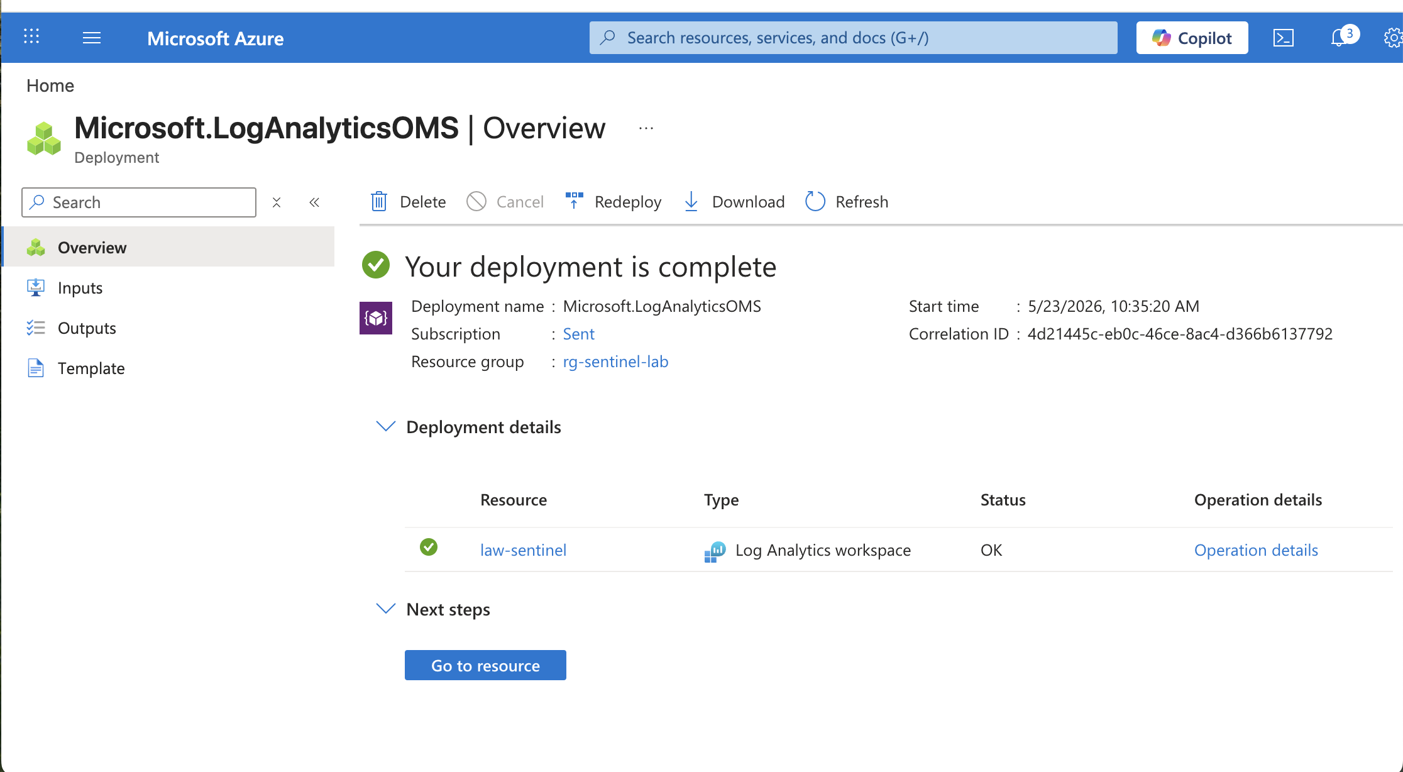This screenshot has width=1403, height=772.
Task: Click the Type column header
Action: click(x=722, y=500)
